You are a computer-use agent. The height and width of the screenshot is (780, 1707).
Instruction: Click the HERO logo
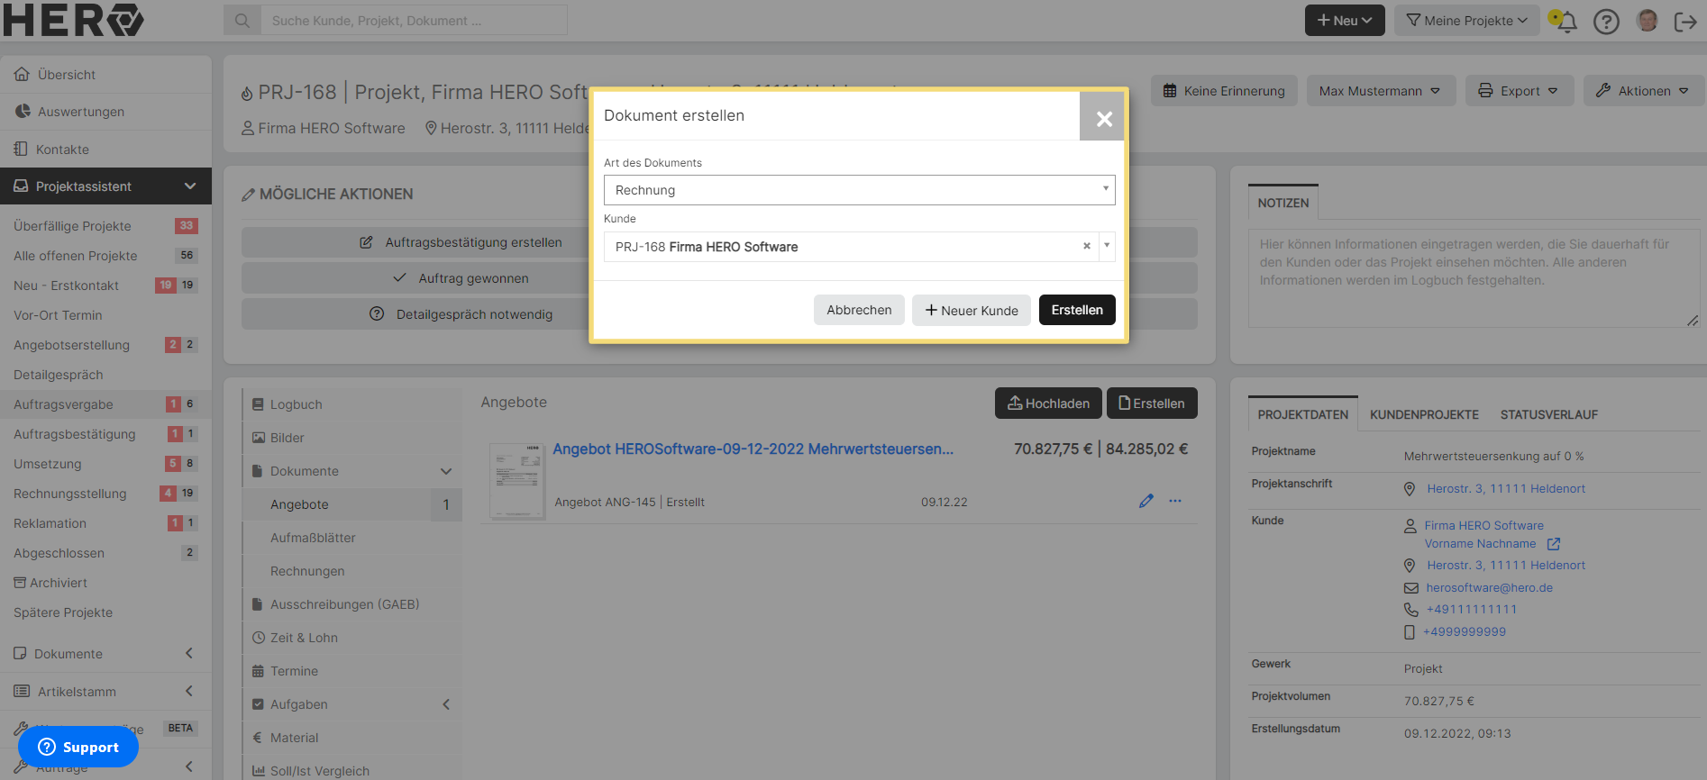pyautogui.click(x=73, y=20)
